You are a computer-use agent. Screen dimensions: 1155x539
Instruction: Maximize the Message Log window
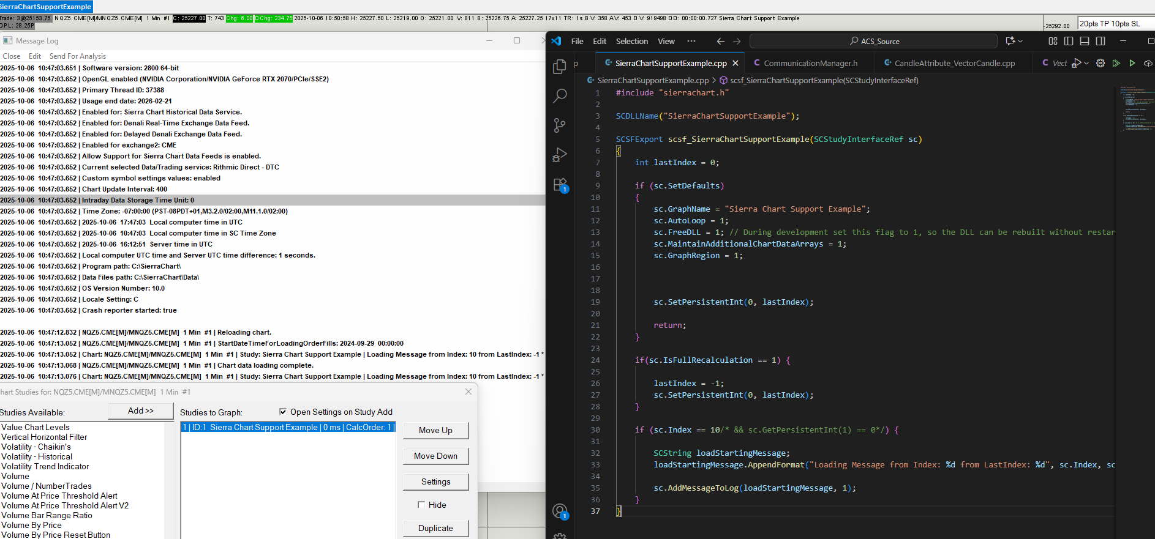[517, 40]
